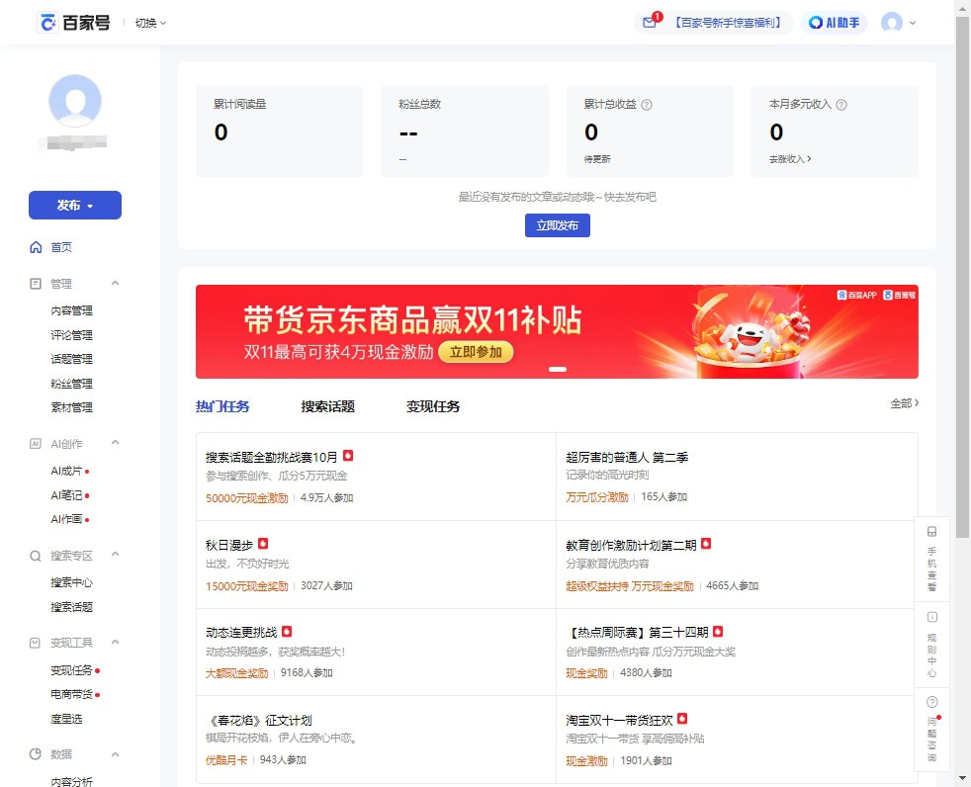Collapse the 管理 section chevron
This screenshot has height=787, width=971.
[115, 283]
